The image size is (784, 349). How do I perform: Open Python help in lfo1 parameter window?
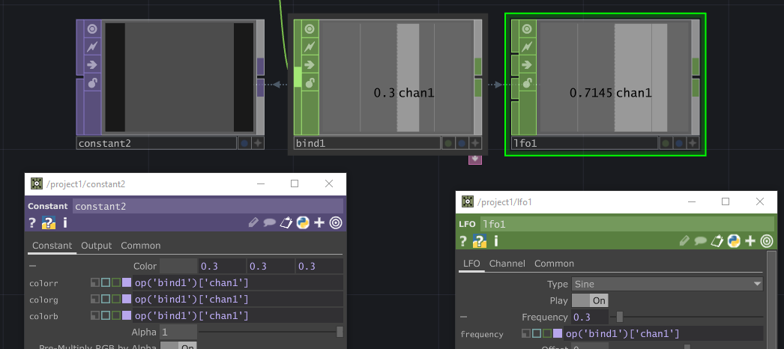click(480, 241)
